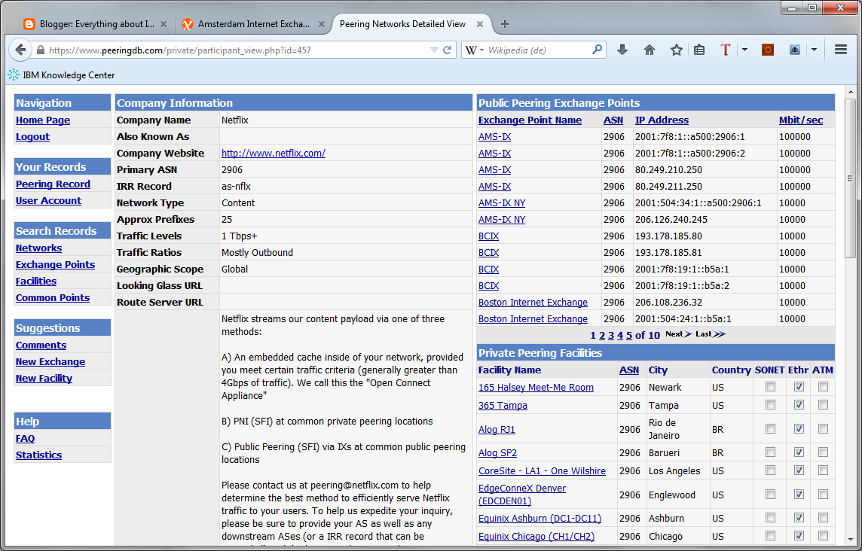Expand the URL bar history dropdown arrow
The image size is (862, 551).
click(x=434, y=50)
